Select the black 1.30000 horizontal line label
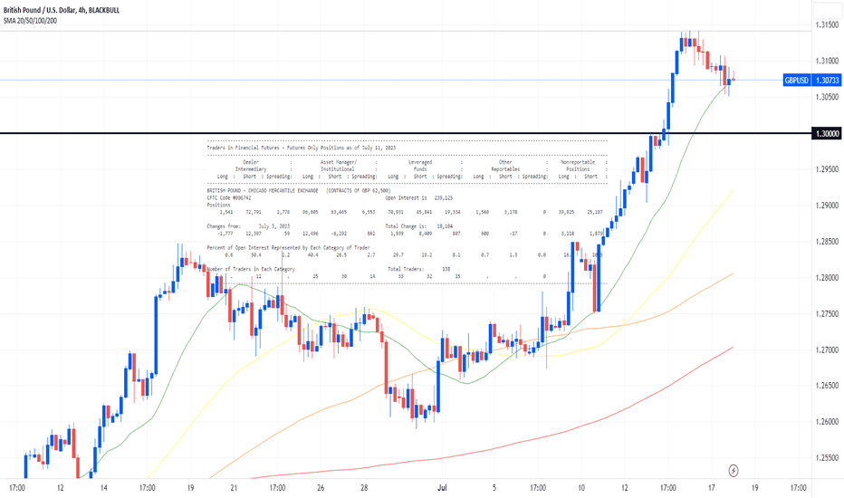 pos(828,133)
